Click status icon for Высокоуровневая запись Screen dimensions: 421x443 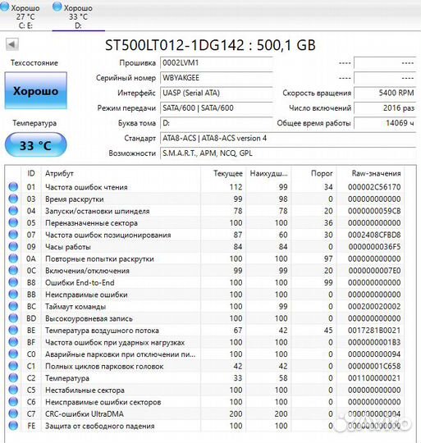(x=13, y=318)
